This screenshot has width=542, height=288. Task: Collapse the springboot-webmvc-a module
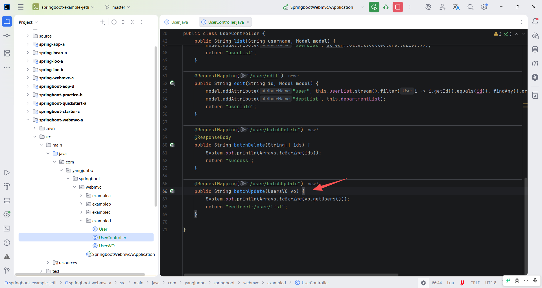[x=28, y=120]
